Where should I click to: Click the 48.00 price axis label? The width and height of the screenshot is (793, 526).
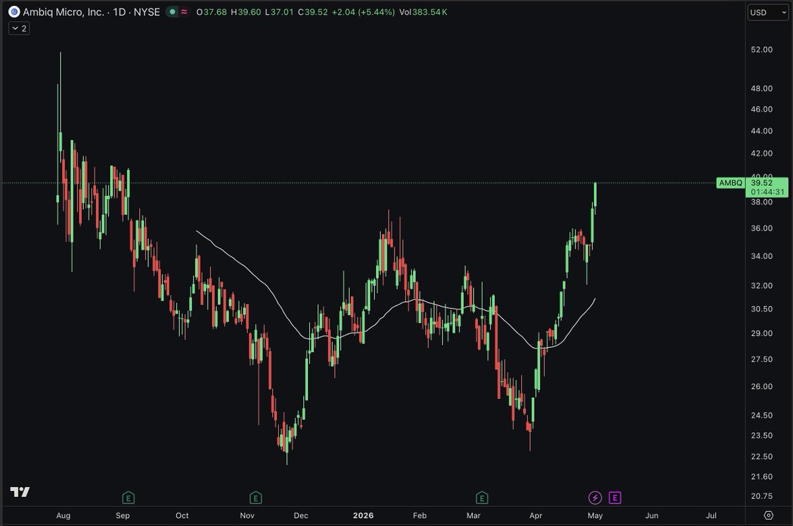coord(762,89)
